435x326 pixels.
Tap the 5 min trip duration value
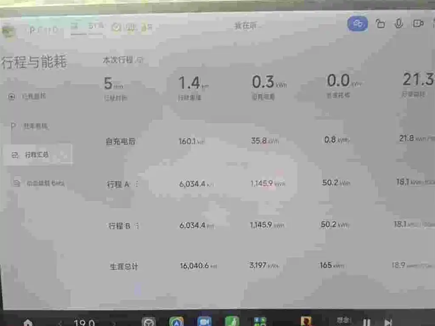tap(113, 84)
